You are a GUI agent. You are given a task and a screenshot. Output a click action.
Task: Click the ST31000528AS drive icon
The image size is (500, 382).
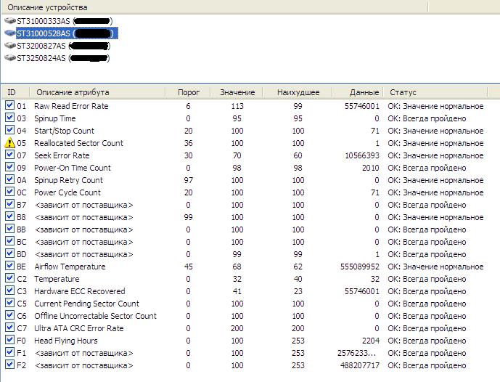pyautogui.click(x=10, y=33)
